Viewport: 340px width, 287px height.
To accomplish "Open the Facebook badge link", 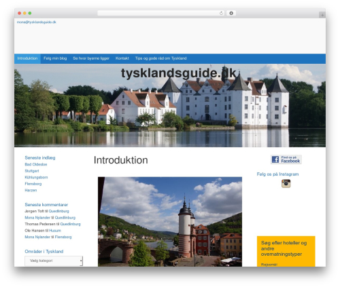I will [286, 159].
